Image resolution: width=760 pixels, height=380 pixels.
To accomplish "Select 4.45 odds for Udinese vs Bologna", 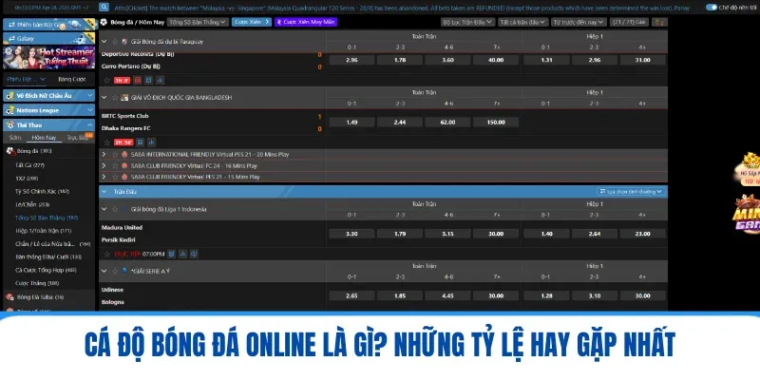I will (x=447, y=295).
